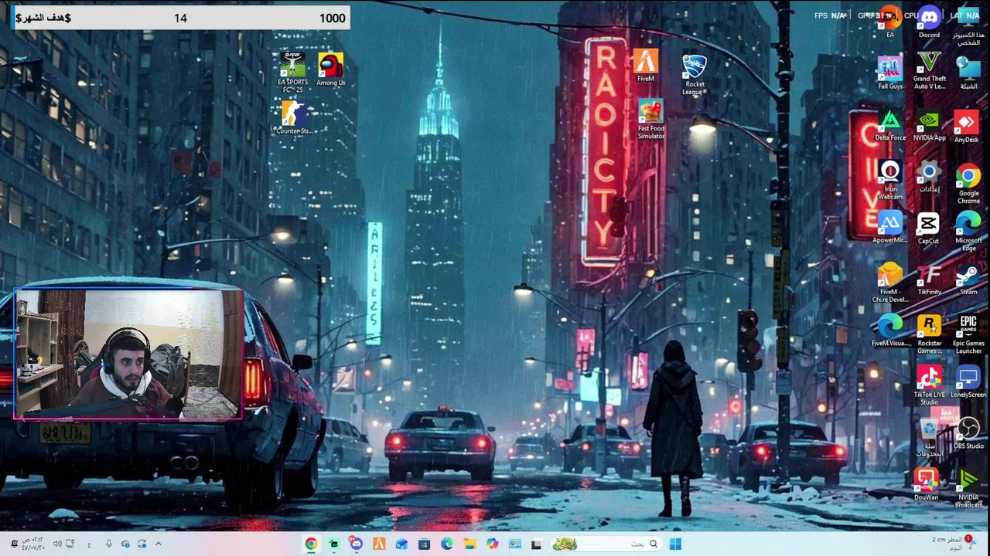Viewport: 990px width, 556px height.
Task: Select the Steam desktop icon
Action: click(x=968, y=280)
